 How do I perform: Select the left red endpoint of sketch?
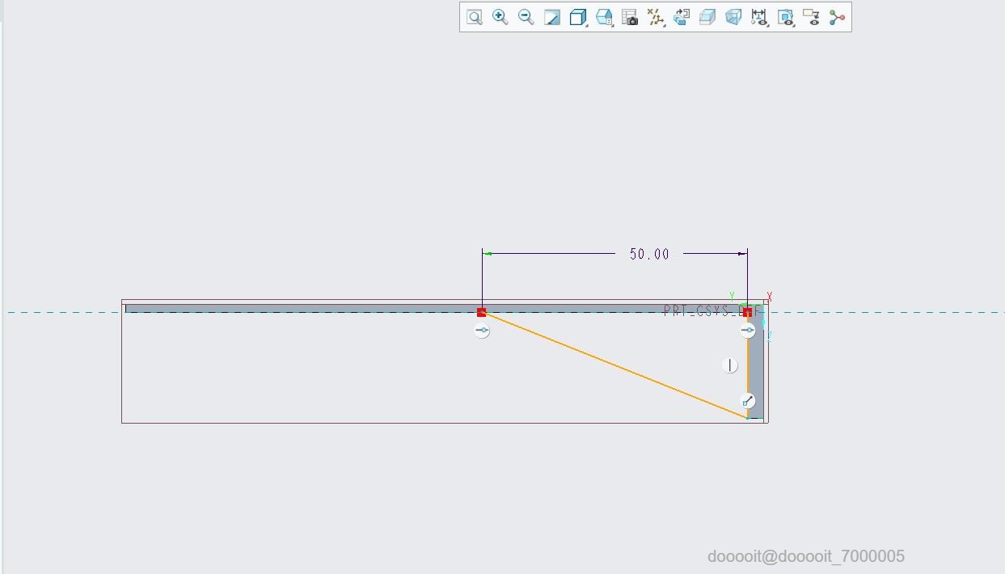(482, 312)
